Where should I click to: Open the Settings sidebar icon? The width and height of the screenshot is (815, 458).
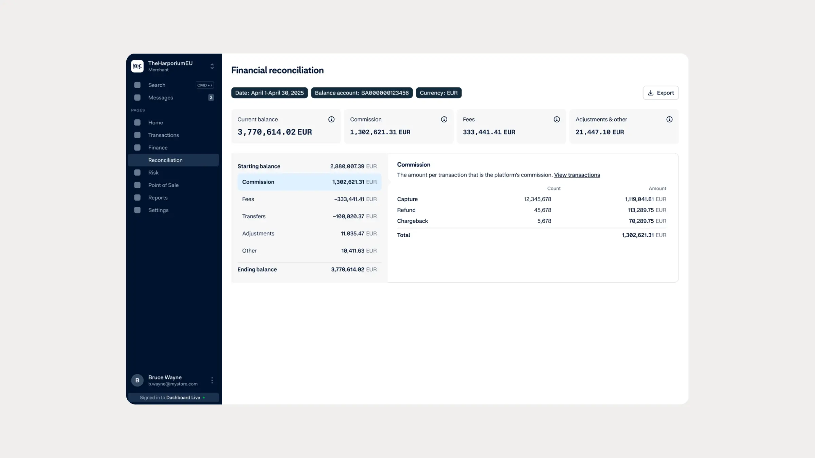point(137,210)
